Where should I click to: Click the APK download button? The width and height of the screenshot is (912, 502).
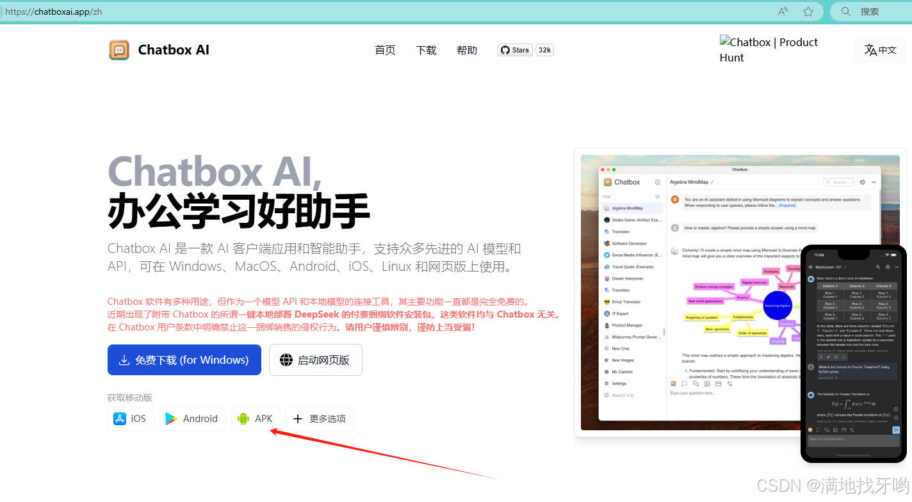coord(256,419)
